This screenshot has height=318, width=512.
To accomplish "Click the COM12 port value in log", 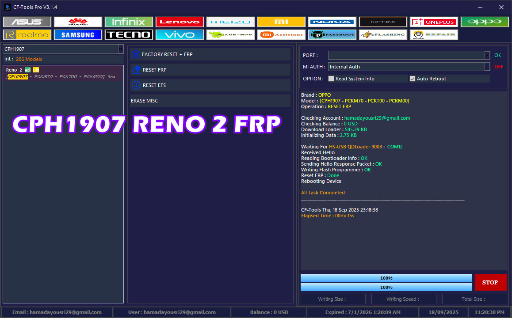I will 395,147.
